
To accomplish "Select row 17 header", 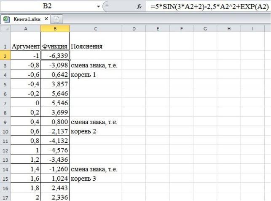I will [5, 197].
